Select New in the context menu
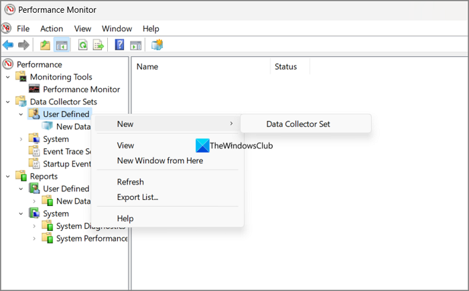Image resolution: width=469 pixels, height=291 pixels. coord(168,124)
